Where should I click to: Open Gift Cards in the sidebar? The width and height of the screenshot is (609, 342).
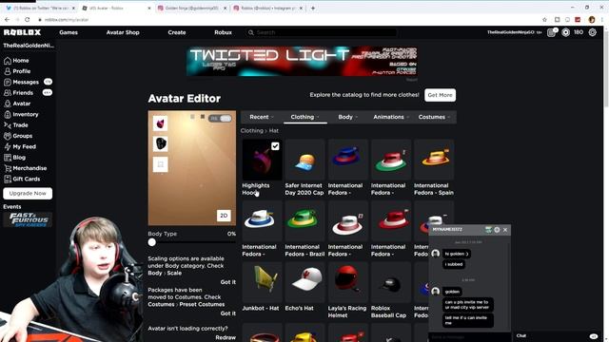[22, 180]
